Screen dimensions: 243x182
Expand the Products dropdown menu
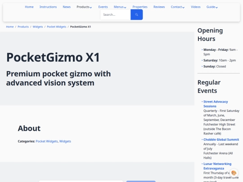click(84, 7)
